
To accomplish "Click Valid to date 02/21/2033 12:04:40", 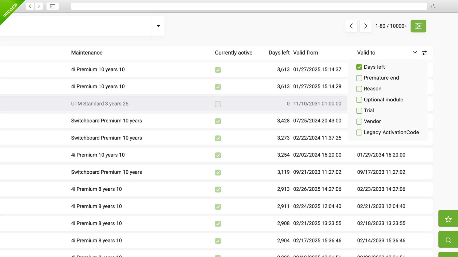I will coord(381,206).
